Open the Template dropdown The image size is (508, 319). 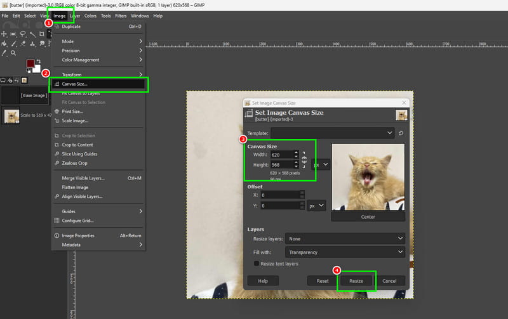[x=332, y=133]
